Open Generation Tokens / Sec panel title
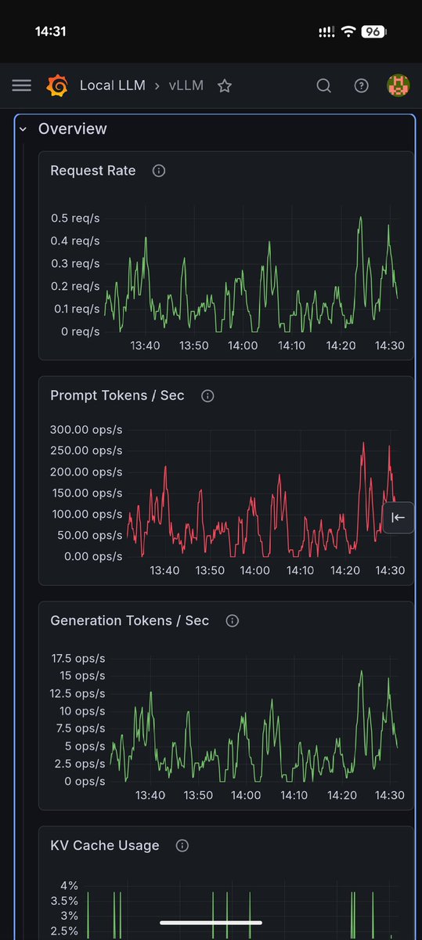 click(129, 620)
